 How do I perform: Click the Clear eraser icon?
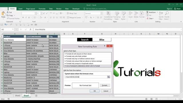(x=148, y=18)
